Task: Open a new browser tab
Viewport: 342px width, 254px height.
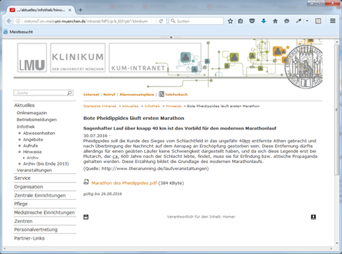Action: (x=80, y=10)
